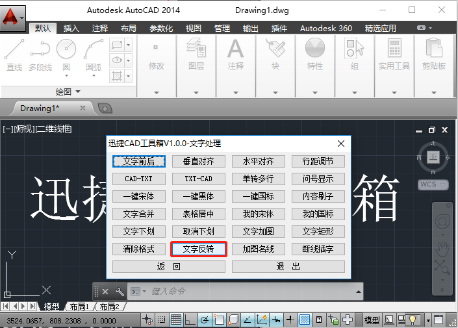Open the Rectangle tool flyout arrow
458x328 pixels.
point(128,45)
